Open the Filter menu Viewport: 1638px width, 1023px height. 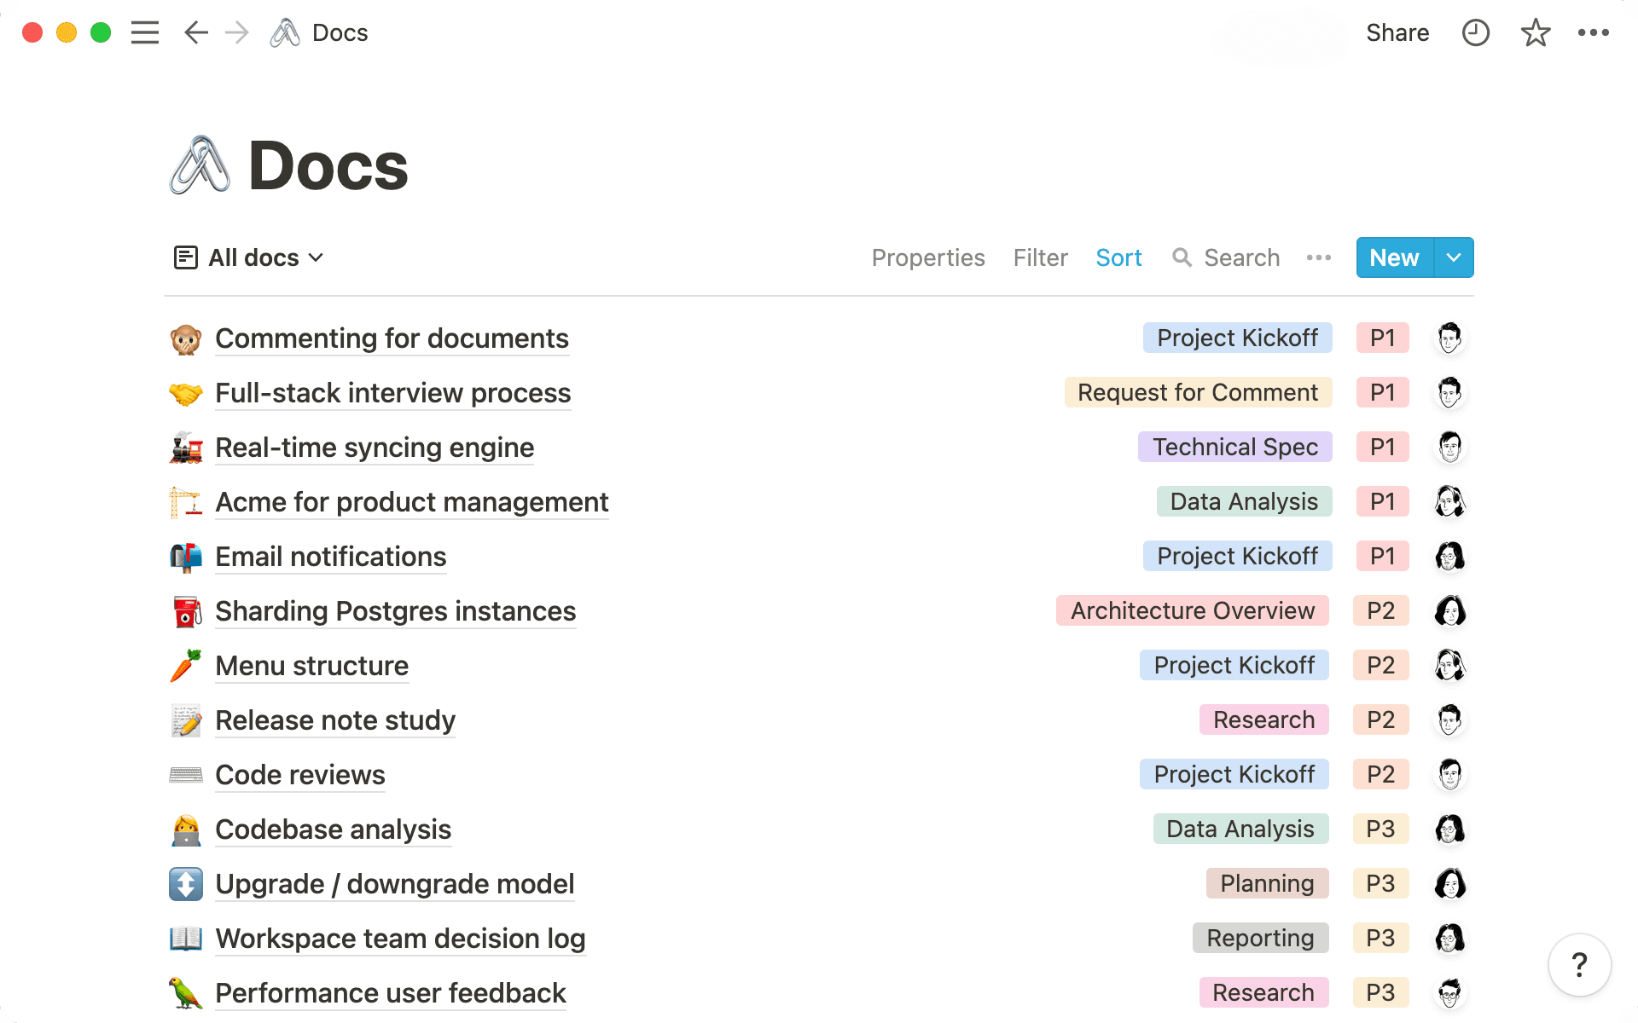click(1040, 257)
